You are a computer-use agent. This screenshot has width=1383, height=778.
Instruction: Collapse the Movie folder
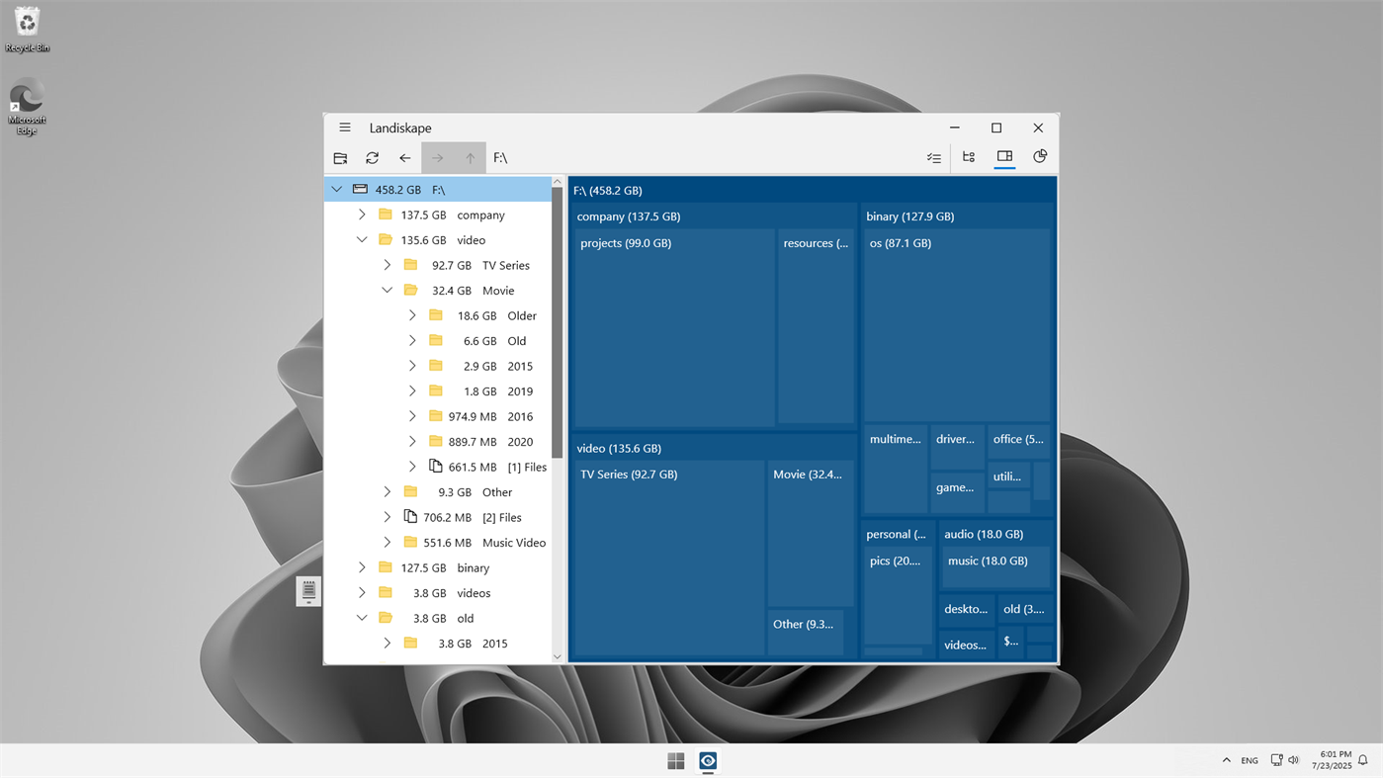387,290
